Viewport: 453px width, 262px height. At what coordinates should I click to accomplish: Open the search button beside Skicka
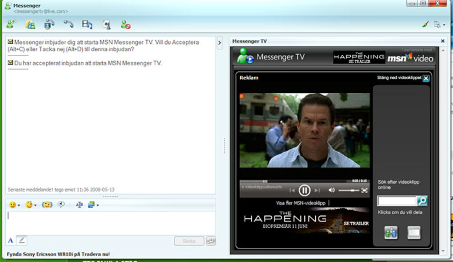(x=211, y=241)
